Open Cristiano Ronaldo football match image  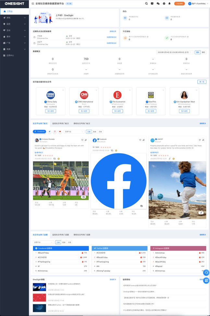(x=61, y=181)
